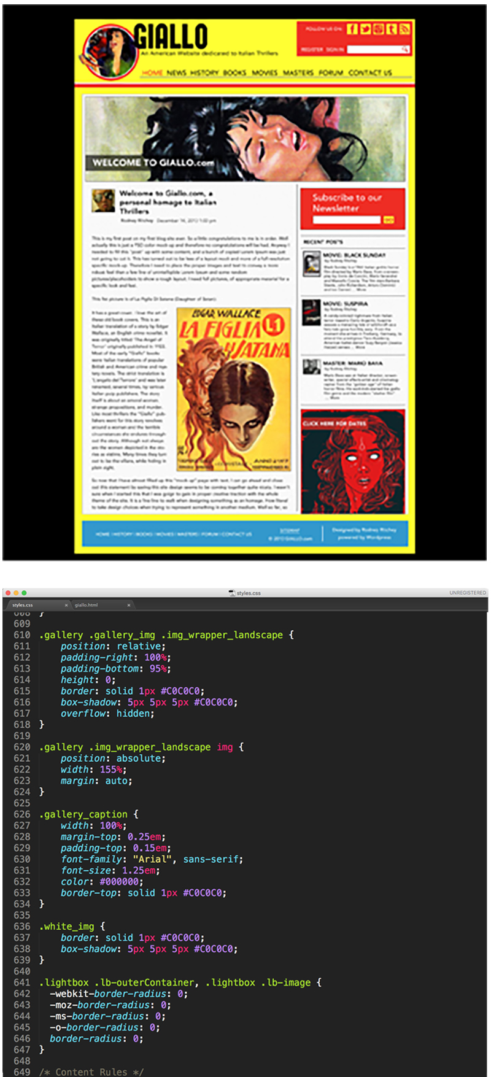Click the '/* Content Rules */' comment on line 649
The width and height of the screenshot is (491, 1077).
(x=91, y=1072)
